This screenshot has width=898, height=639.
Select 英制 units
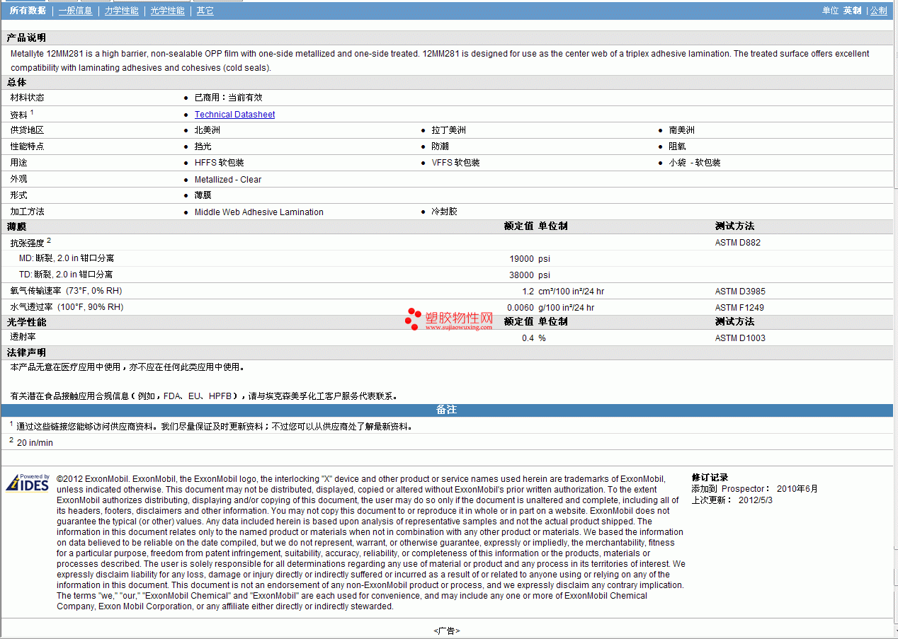(x=852, y=11)
